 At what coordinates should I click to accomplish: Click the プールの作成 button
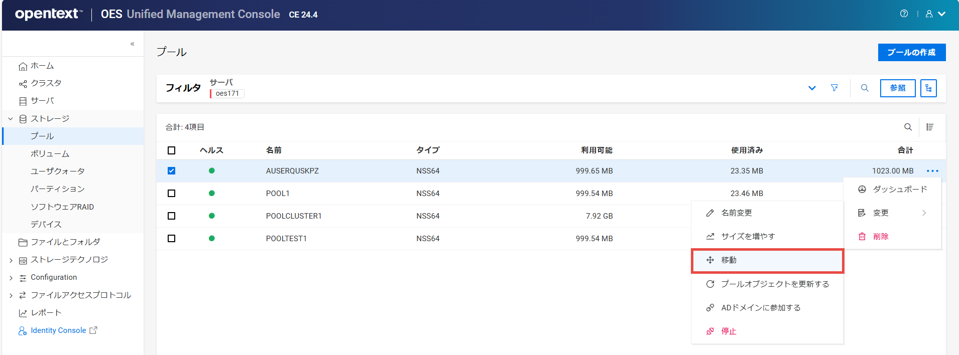[911, 53]
